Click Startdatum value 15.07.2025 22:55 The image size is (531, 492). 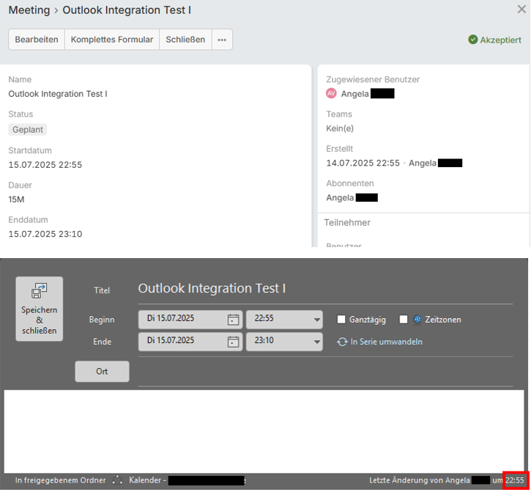coord(45,165)
